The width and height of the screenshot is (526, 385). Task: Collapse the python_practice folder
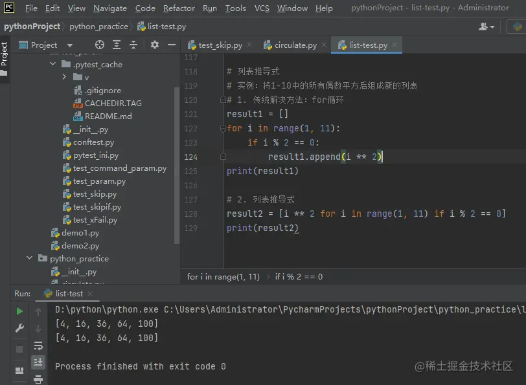click(30, 258)
